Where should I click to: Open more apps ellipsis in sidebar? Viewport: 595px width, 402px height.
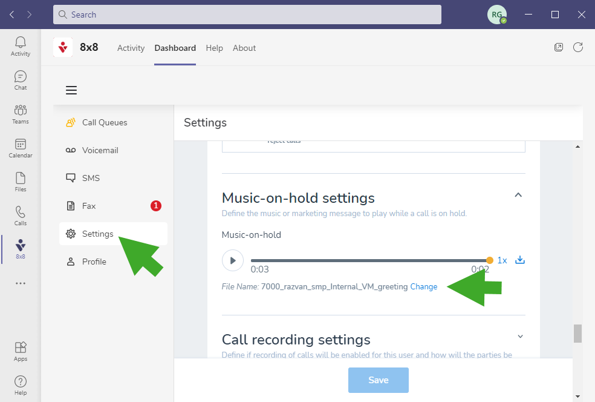click(21, 283)
